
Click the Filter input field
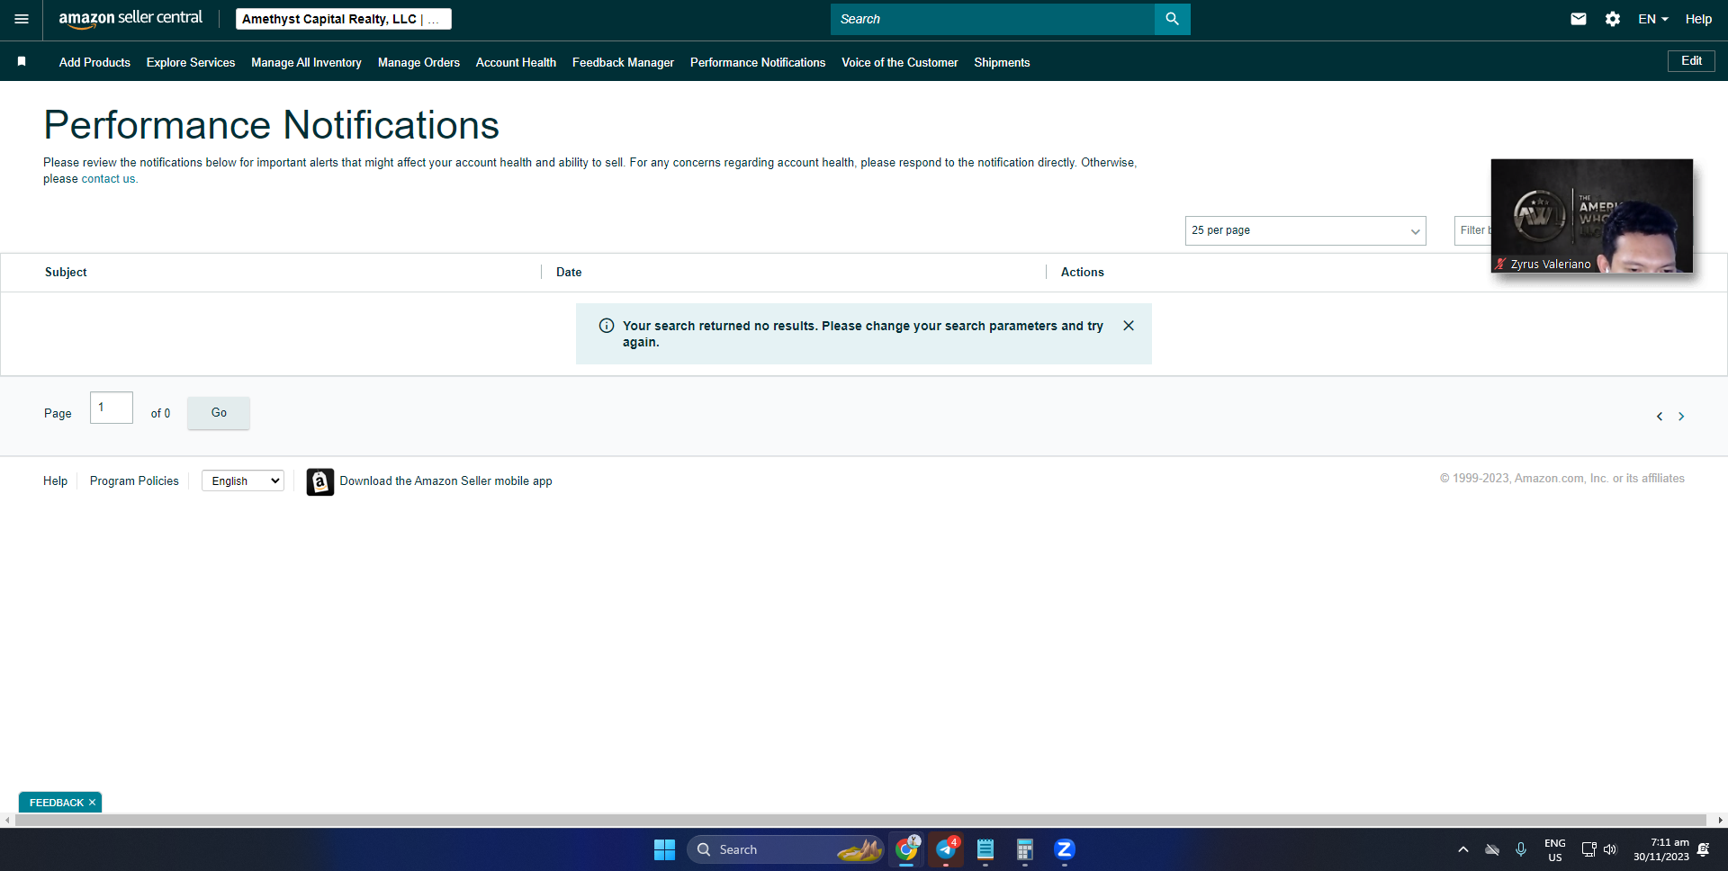(1473, 230)
